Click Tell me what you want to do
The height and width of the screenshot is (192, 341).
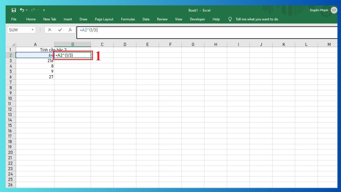pos(257,19)
